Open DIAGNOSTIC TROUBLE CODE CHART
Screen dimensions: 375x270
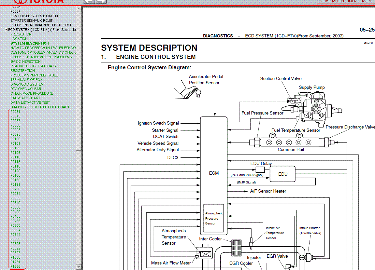[x=40, y=107]
